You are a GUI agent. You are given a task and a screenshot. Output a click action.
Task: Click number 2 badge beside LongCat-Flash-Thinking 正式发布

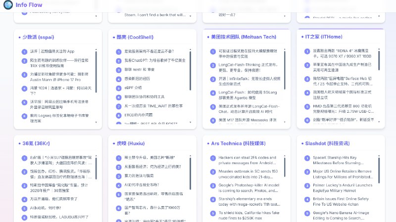coord(213,65)
